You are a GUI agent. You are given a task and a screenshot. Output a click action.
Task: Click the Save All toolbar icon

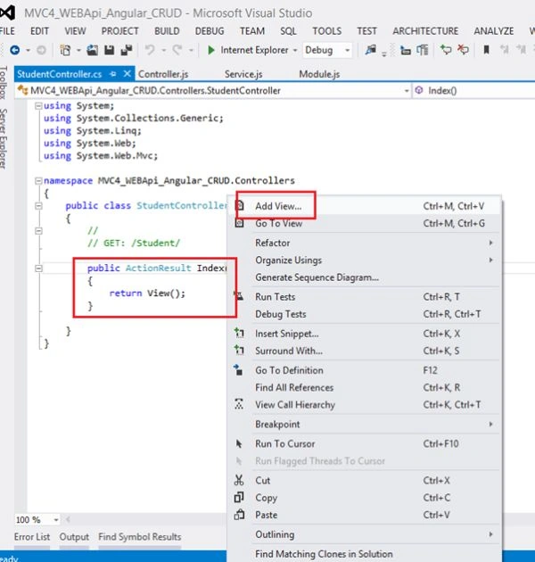click(126, 50)
